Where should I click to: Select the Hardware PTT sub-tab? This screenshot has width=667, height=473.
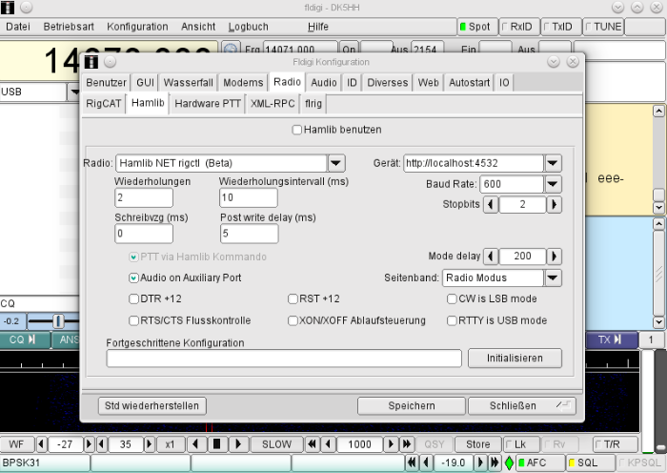(x=208, y=103)
